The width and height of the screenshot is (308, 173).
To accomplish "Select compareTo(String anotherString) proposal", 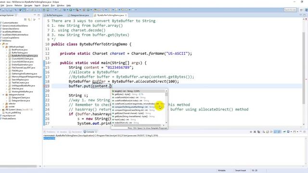I will coord(138,107).
